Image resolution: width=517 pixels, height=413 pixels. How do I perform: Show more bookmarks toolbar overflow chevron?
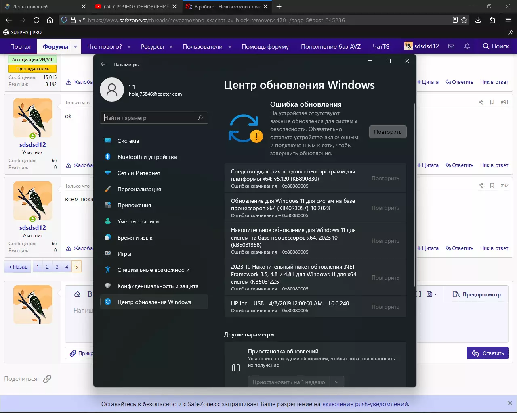[x=511, y=32]
